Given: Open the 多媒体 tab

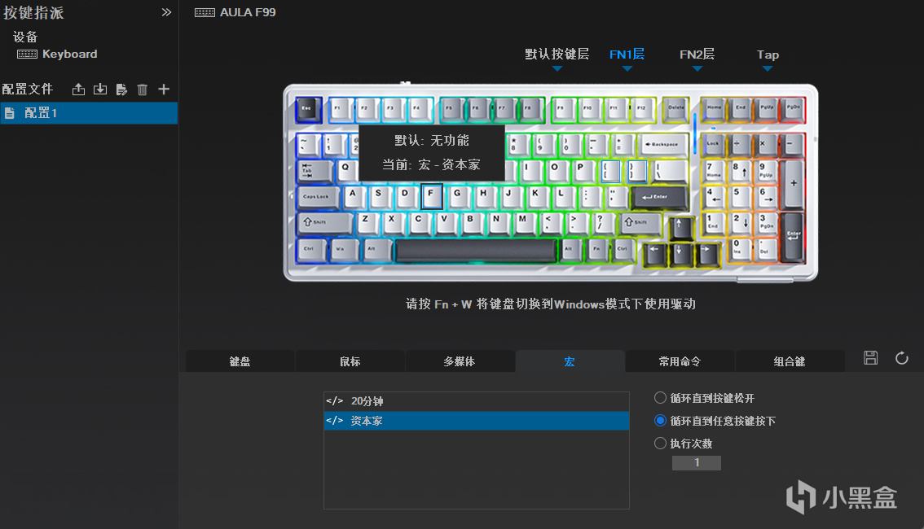Looking at the screenshot, I should pos(460,361).
